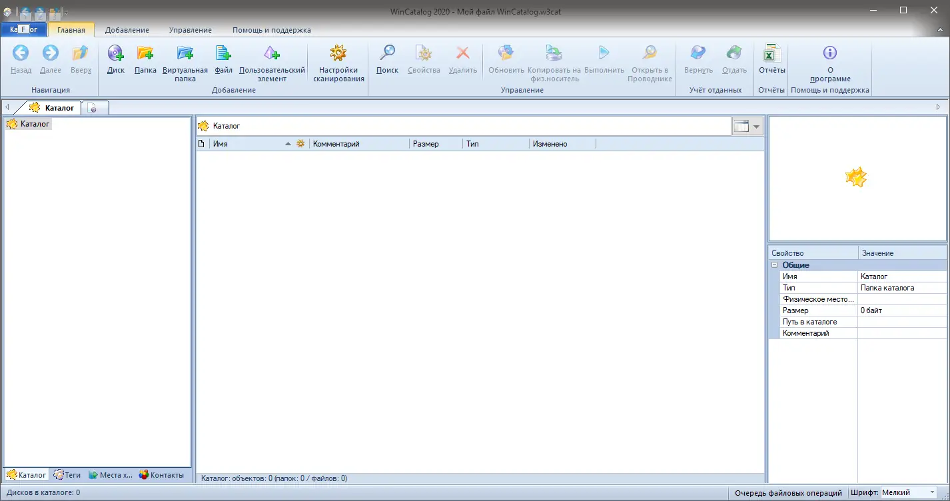Click the Отдать lend-item button
This screenshot has width=950, height=501.
point(734,59)
